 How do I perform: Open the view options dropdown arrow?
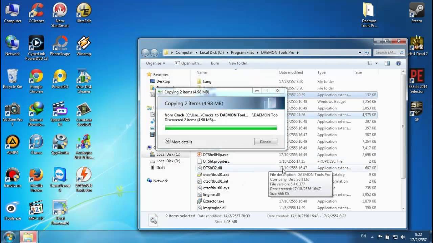click(377, 63)
